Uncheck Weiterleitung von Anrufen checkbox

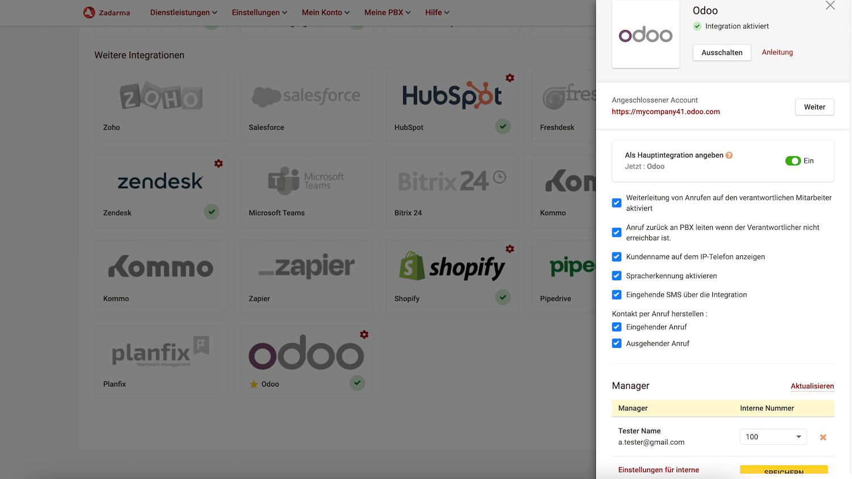click(616, 203)
